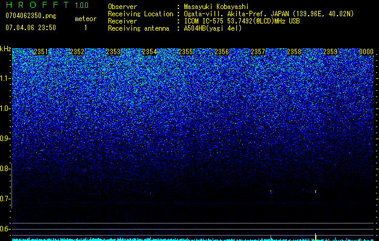Click the 0.6 kHz axis label
379x241 pixels.
point(5,229)
